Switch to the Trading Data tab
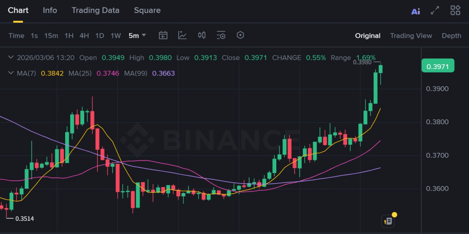Image resolution: width=469 pixels, height=234 pixels. [95, 10]
